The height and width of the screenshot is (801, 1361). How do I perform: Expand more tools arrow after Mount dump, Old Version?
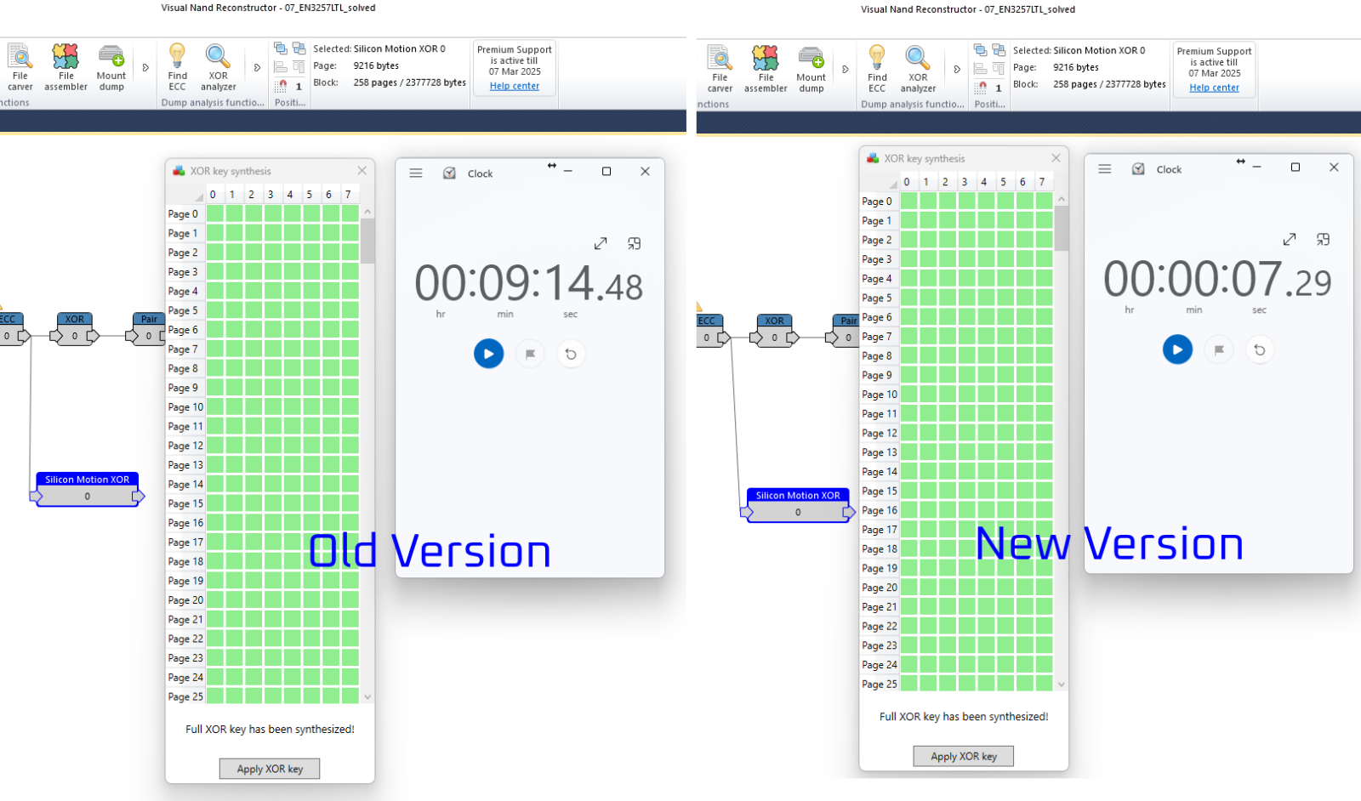click(145, 67)
